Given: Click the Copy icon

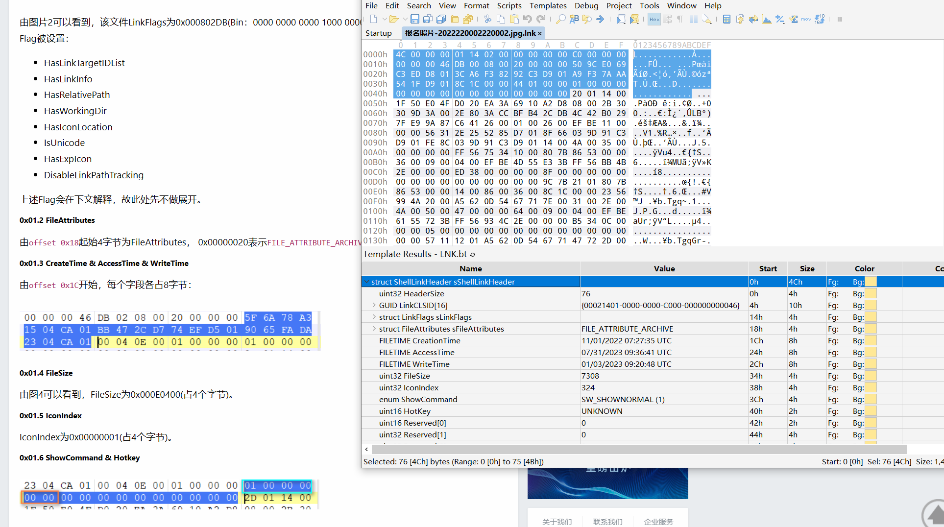Looking at the screenshot, I should point(501,19).
